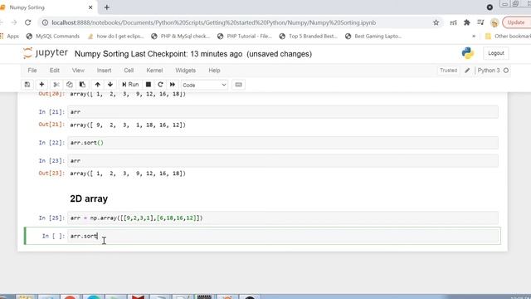531x299 pixels.
Task: Click into active cell containing arr.sort
Action: click(x=284, y=236)
